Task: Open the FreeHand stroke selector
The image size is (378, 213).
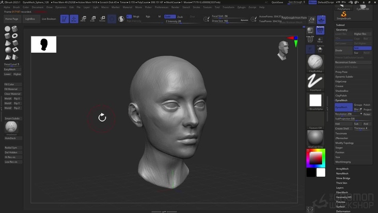Action: tap(316, 83)
